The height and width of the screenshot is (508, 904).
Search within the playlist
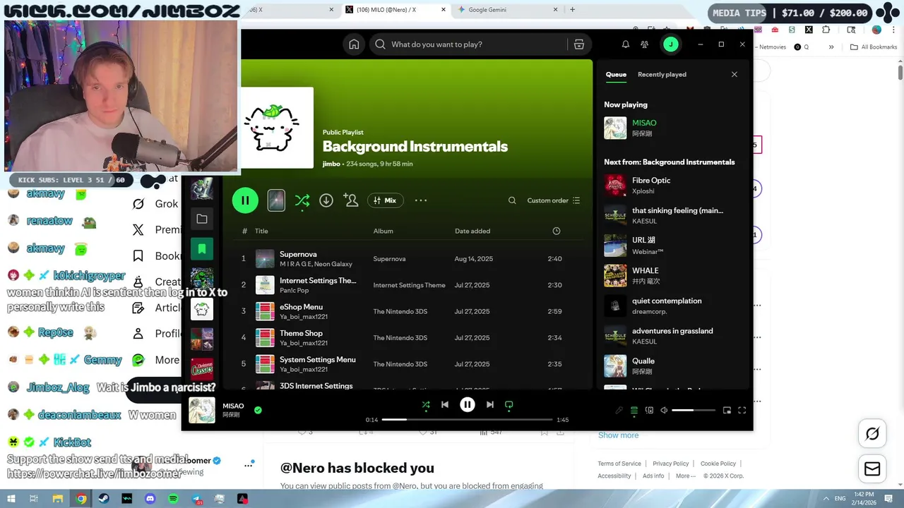click(x=512, y=200)
